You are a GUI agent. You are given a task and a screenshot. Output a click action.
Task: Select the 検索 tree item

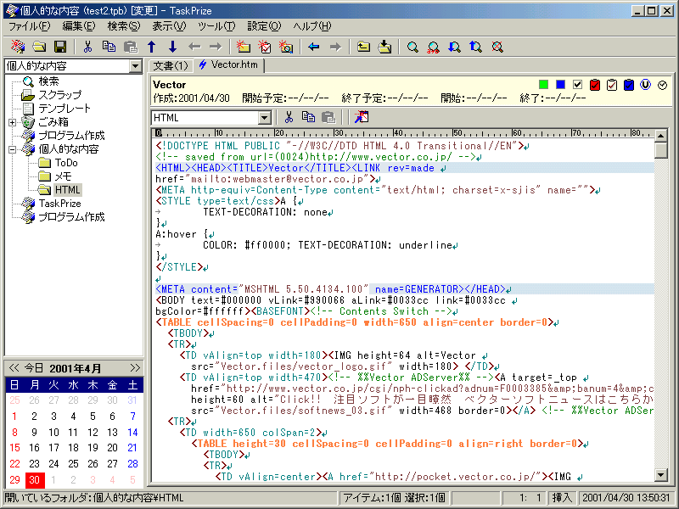(48, 81)
